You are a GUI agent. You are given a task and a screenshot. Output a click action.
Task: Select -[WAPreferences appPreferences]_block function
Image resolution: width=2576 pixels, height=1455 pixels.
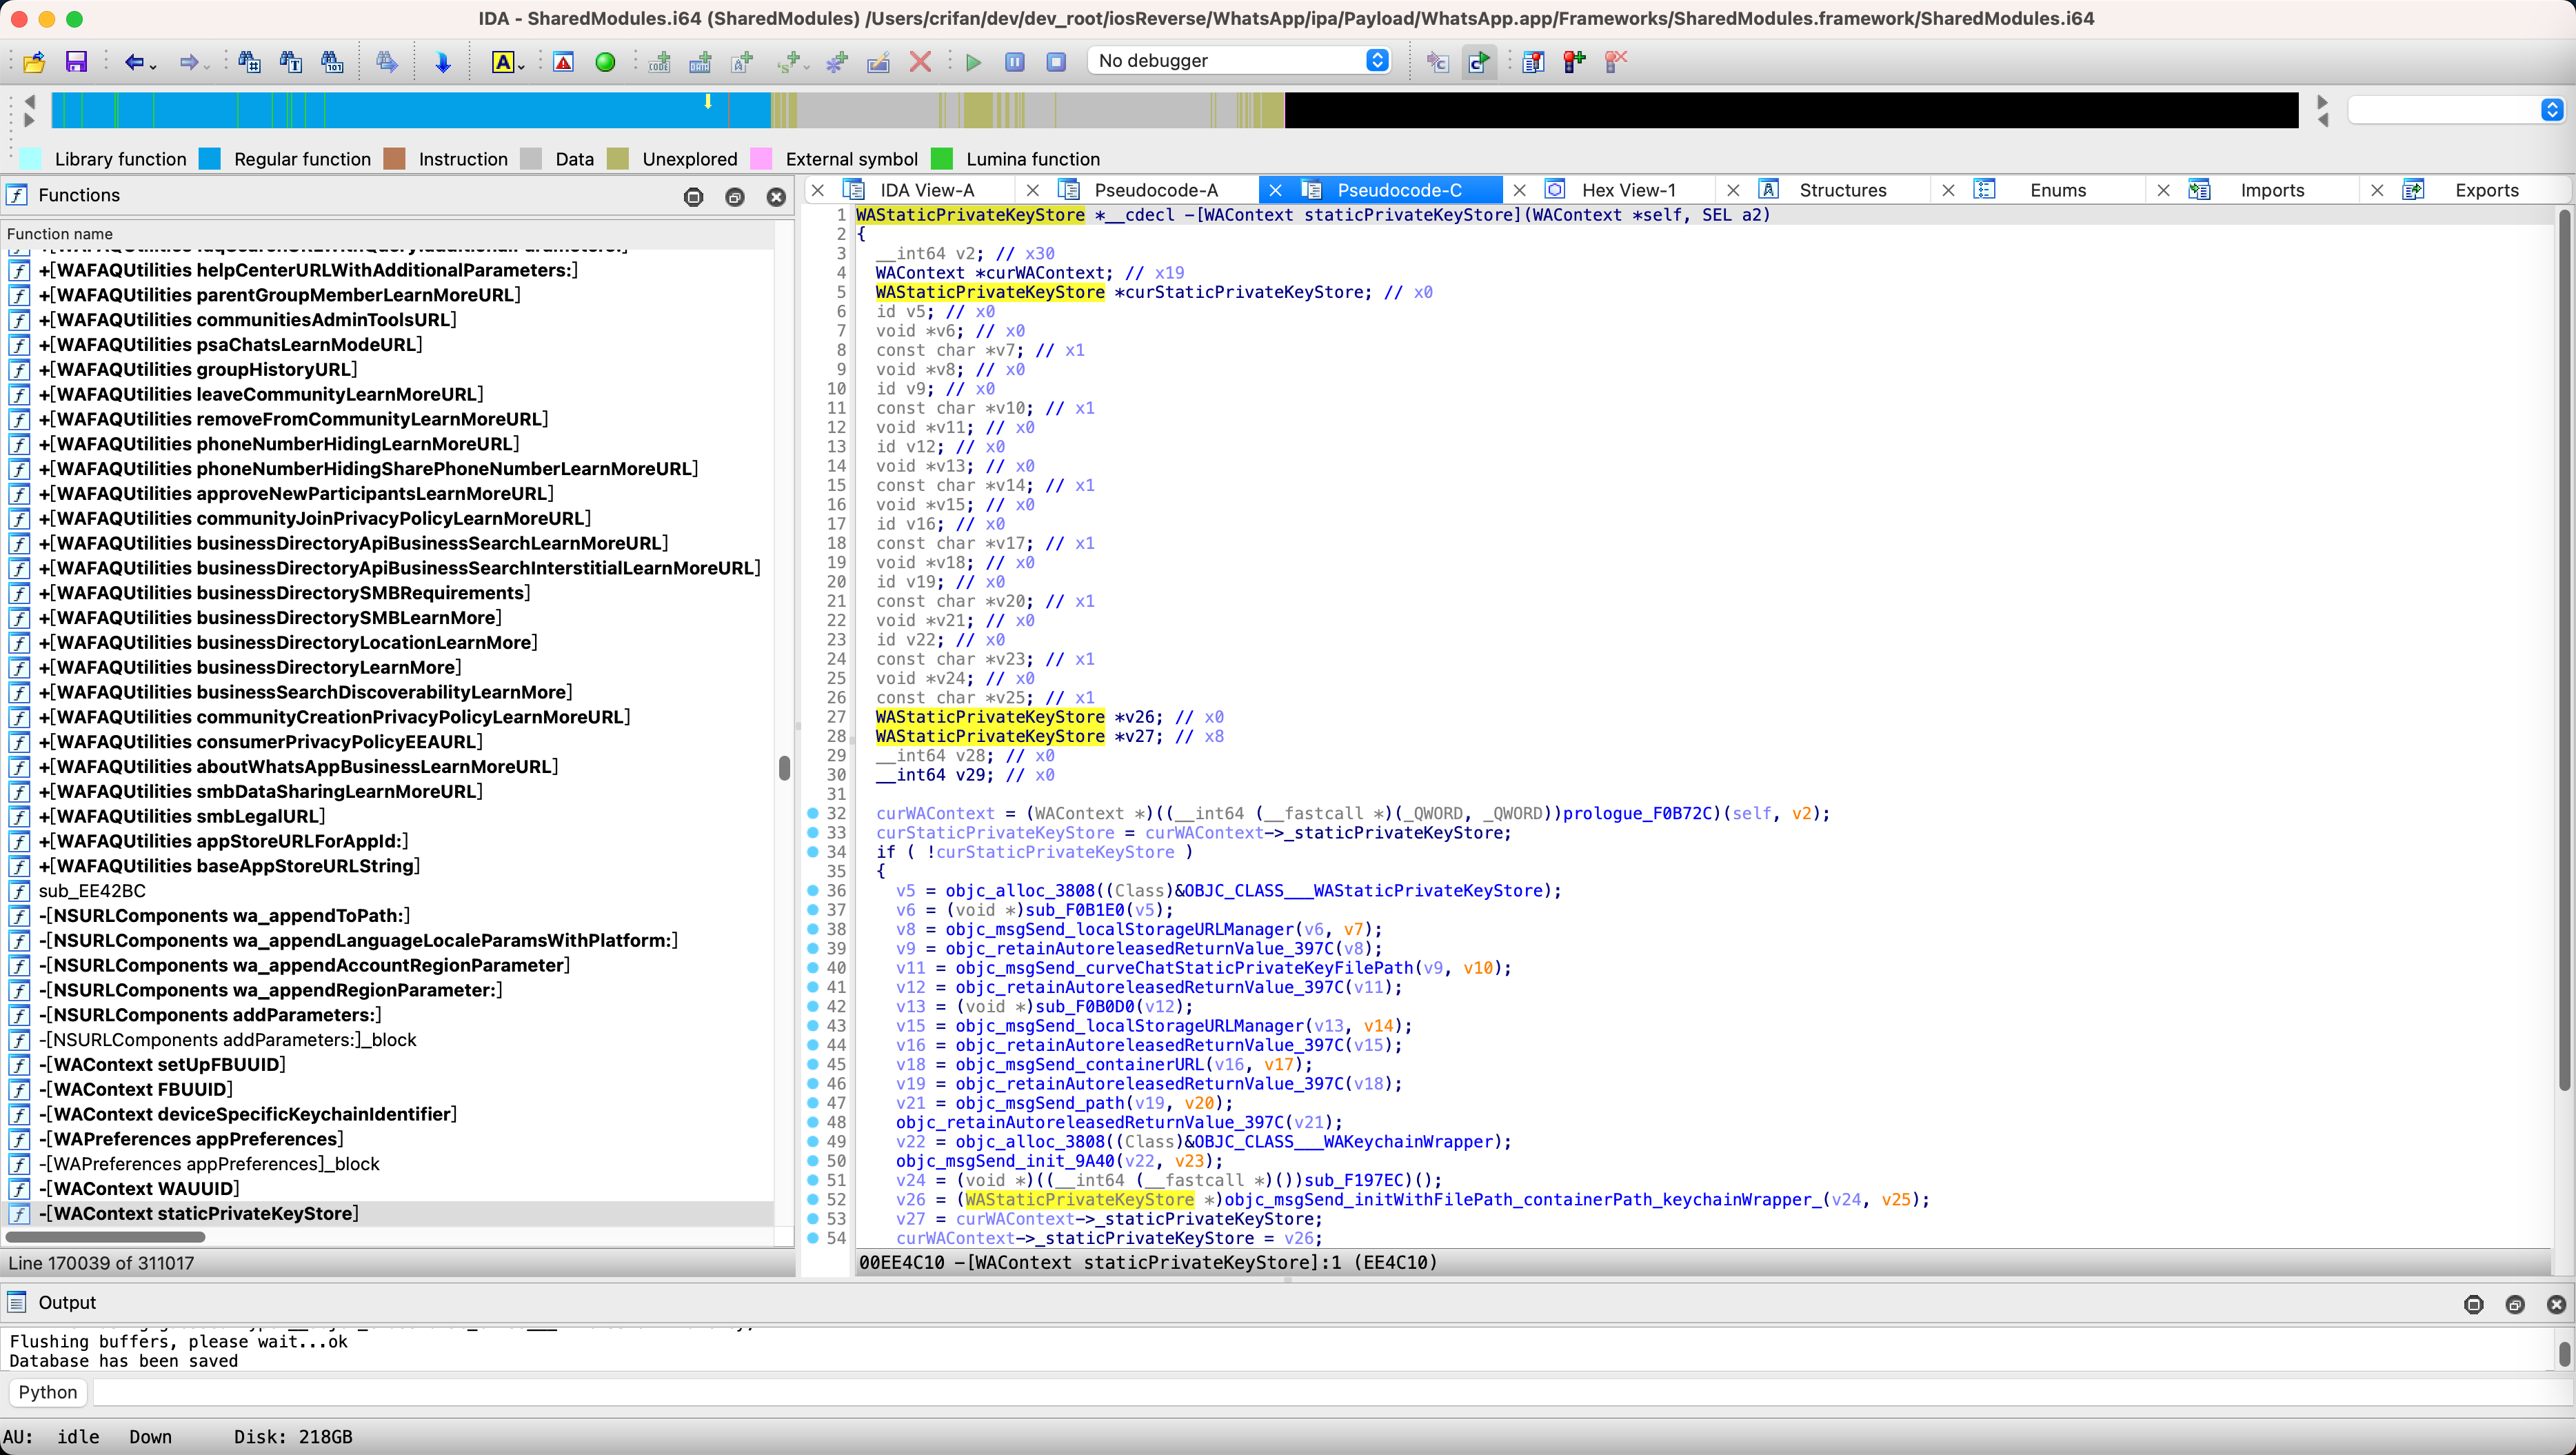[386, 1163]
